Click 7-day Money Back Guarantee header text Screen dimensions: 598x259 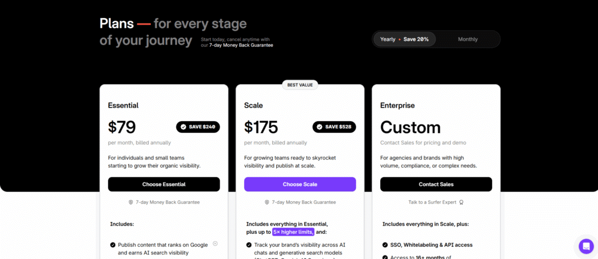pyautogui.click(x=241, y=45)
